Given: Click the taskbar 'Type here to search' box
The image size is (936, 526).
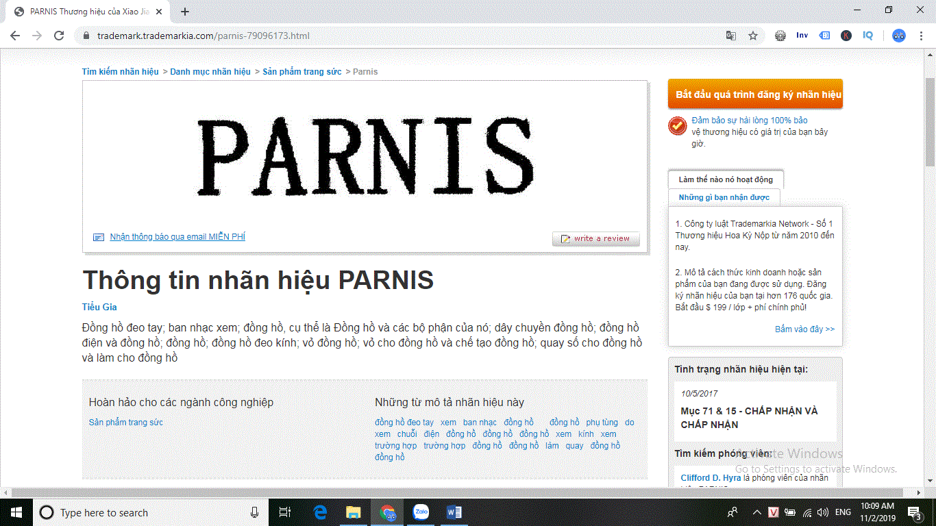Looking at the screenshot, I should [151, 512].
